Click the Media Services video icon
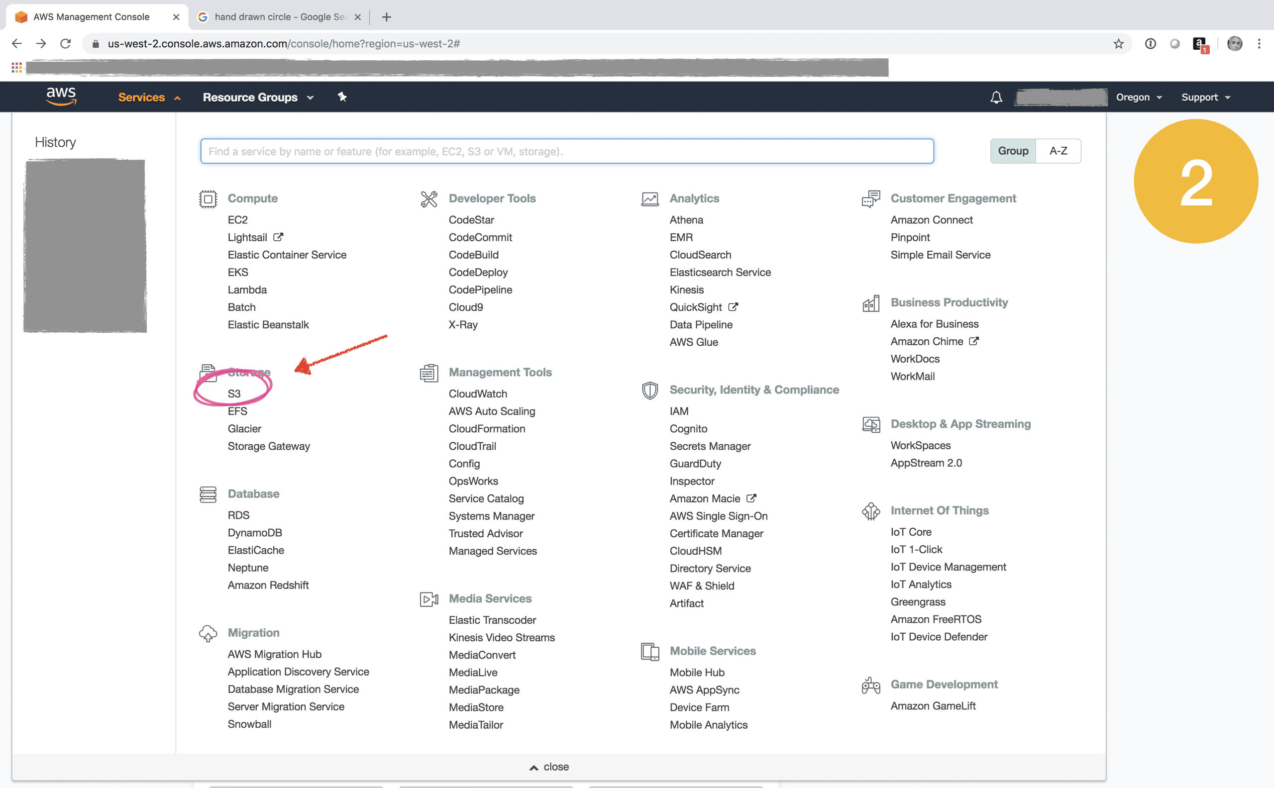 pyautogui.click(x=429, y=599)
